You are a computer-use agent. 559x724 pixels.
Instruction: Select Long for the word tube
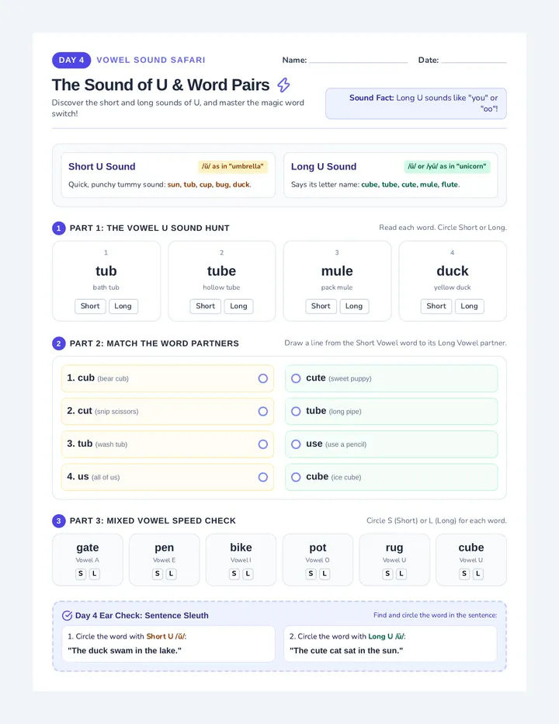[x=238, y=306]
